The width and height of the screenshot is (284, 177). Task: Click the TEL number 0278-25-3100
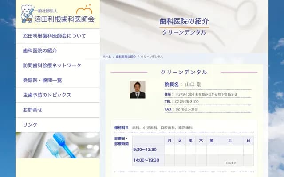point(187,102)
